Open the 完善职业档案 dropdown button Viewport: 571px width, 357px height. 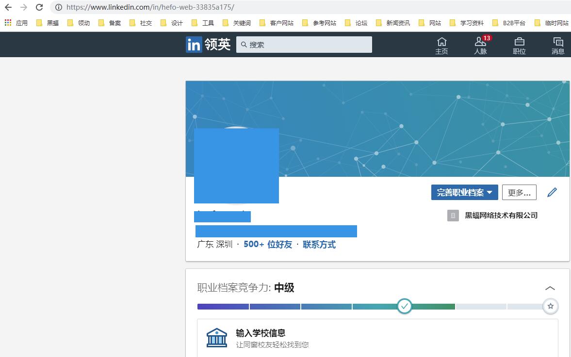coord(464,192)
